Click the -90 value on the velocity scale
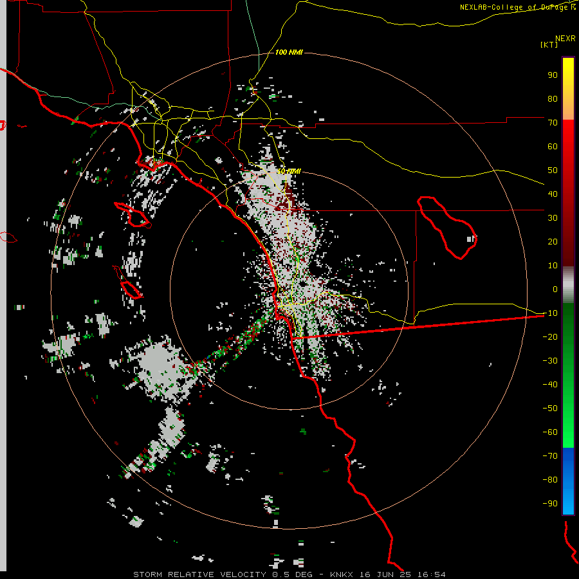 pos(550,504)
